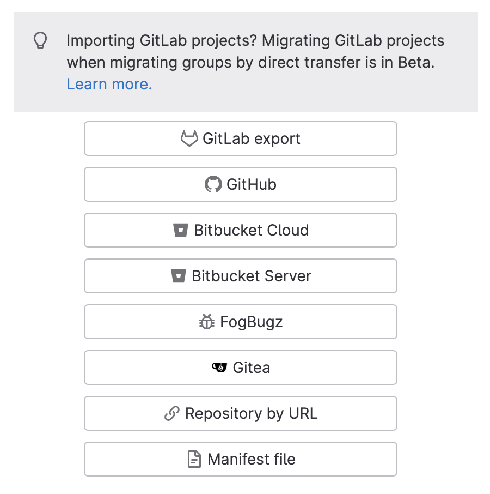Import a Repository by URL
Viewport: 490px width, 494px height.
(x=241, y=413)
